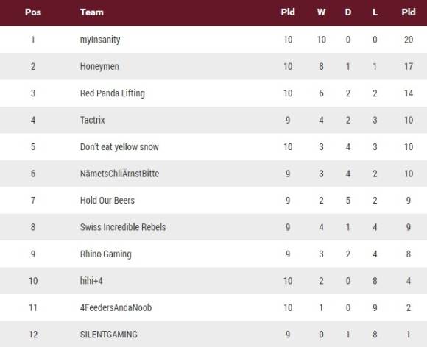Open Swiss Incredible Rebels team
The image size is (427, 347).
(123, 227)
